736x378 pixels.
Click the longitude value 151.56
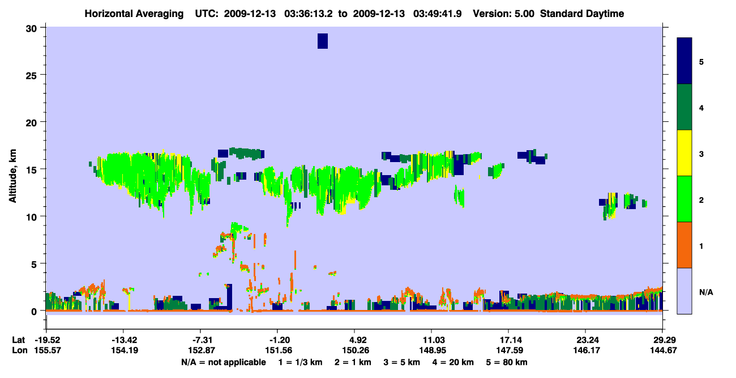point(277,350)
